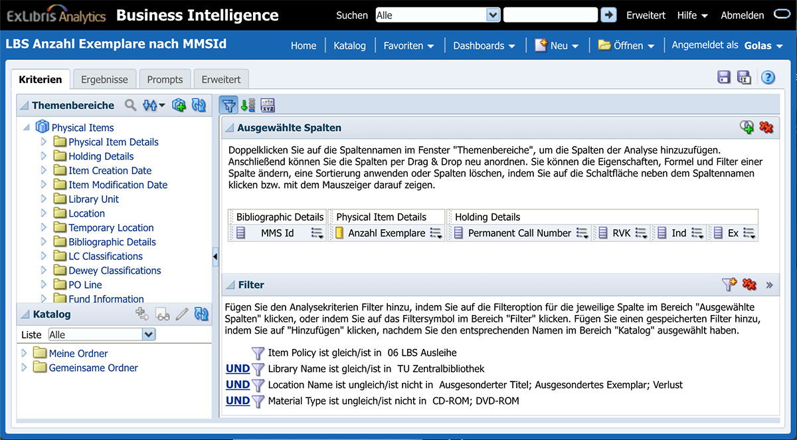Image resolution: width=797 pixels, height=440 pixels.
Task: Remove all columns in Ausgewählte Spalten
Action: (x=766, y=127)
